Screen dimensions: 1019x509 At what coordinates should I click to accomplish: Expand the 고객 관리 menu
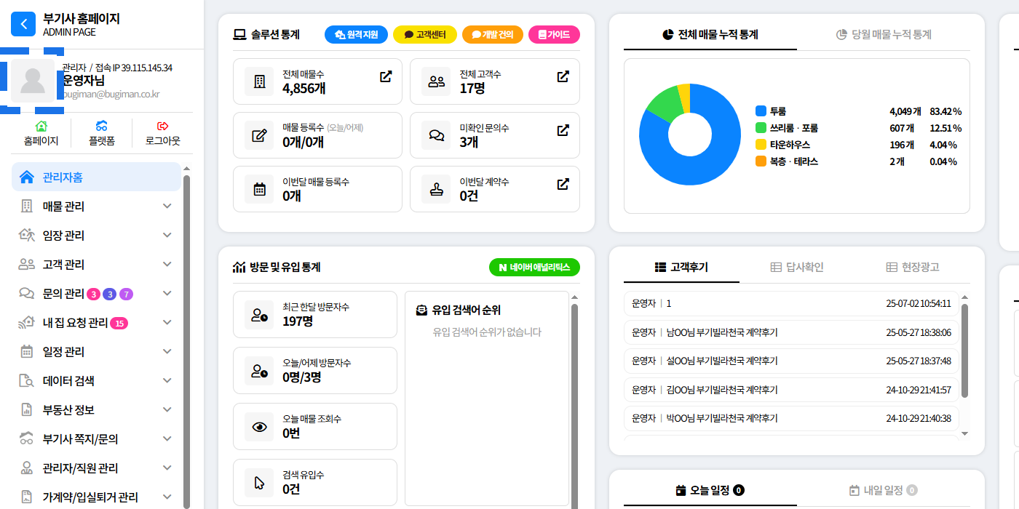[167, 265]
